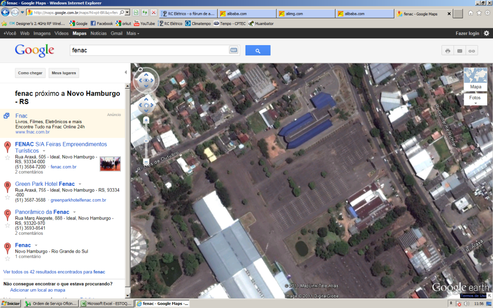Refresh the page with the green arrows

144,13
